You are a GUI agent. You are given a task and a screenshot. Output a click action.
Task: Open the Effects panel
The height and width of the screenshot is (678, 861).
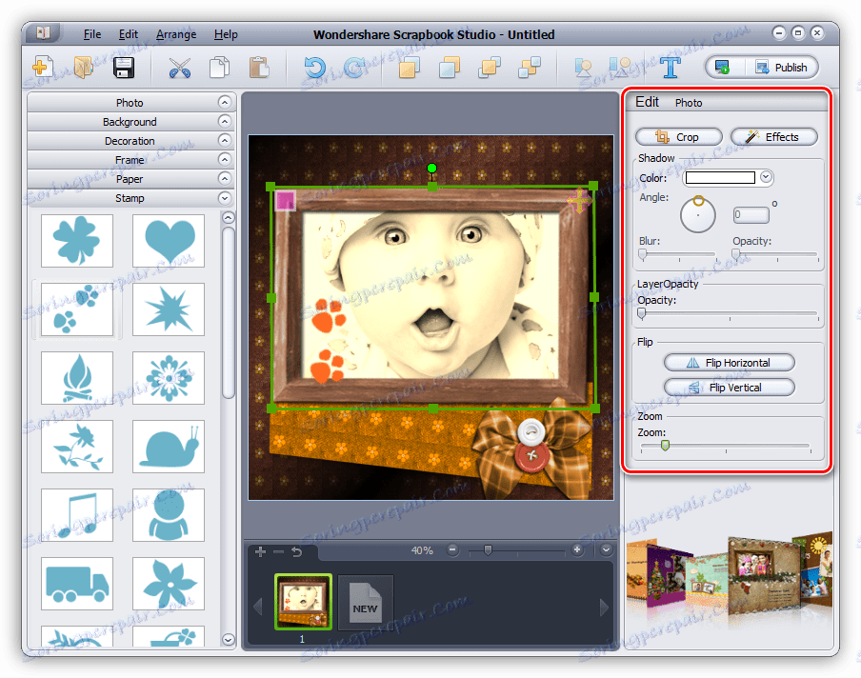773,136
